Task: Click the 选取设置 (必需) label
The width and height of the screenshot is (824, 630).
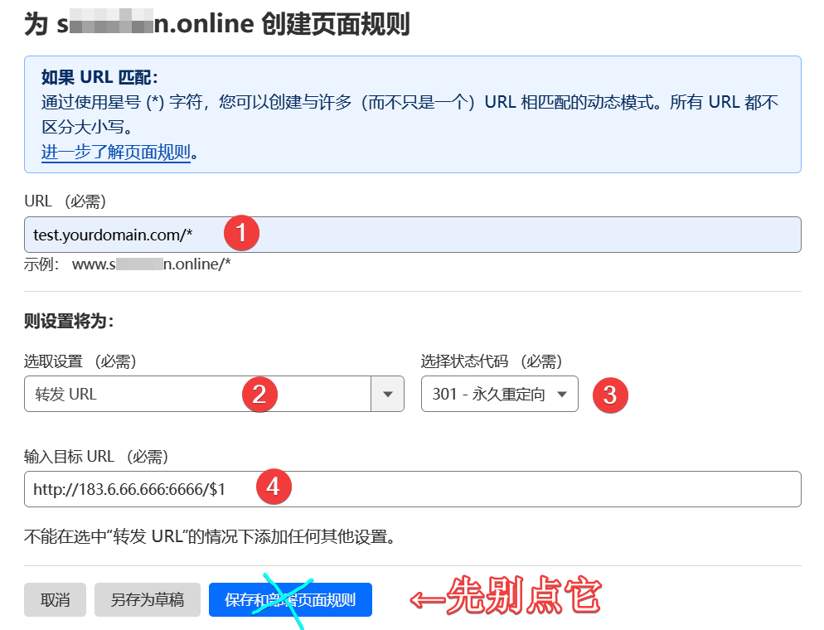Action: (80, 361)
